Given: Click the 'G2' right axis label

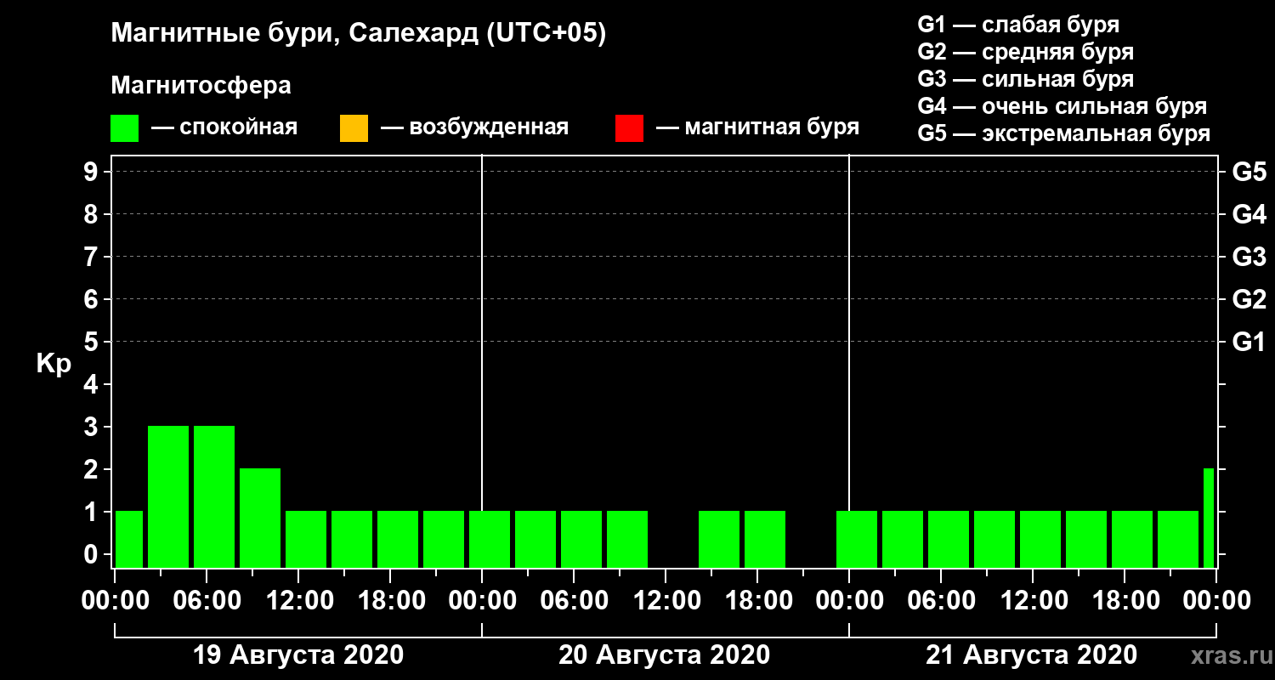Looking at the screenshot, I should pyautogui.click(x=1249, y=299).
